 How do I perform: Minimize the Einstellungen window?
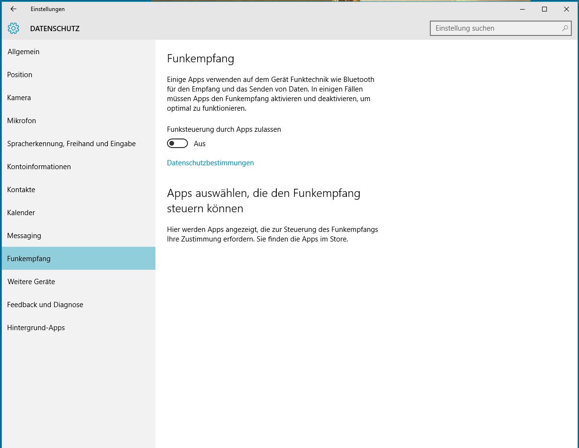pos(522,9)
